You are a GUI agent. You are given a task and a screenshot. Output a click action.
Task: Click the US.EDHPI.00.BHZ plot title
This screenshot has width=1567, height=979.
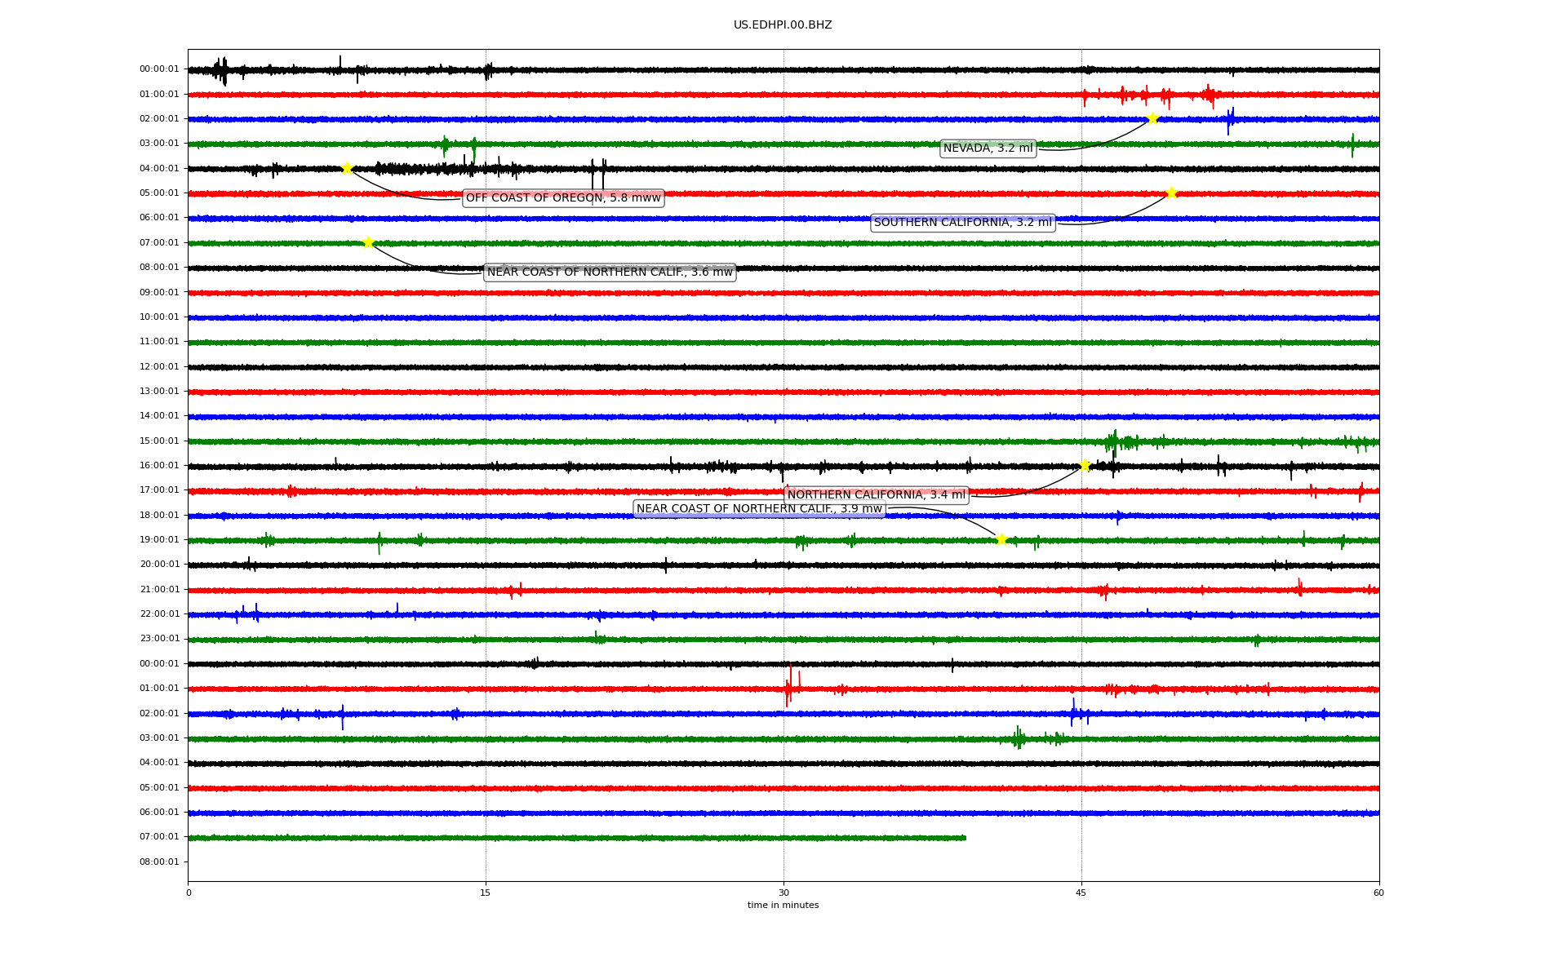[x=783, y=25]
